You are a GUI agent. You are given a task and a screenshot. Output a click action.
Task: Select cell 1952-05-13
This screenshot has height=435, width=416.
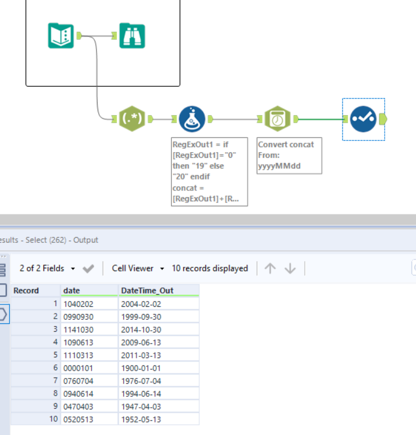coord(159,419)
